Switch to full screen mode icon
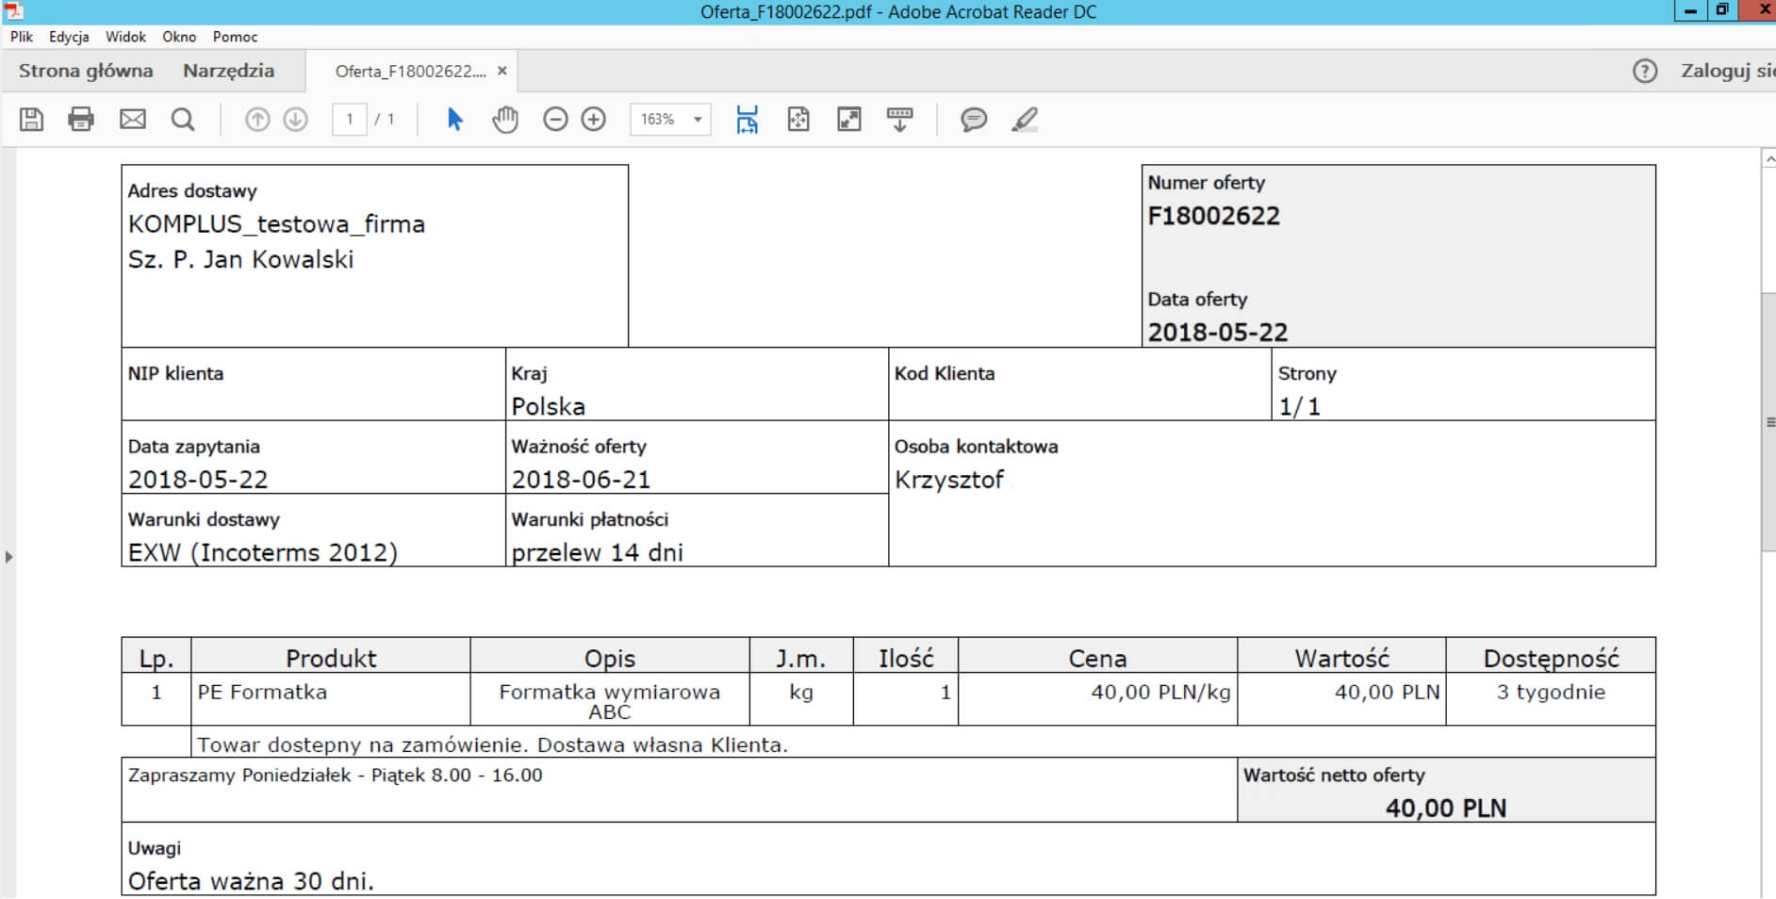The width and height of the screenshot is (1776, 899). coord(849,120)
